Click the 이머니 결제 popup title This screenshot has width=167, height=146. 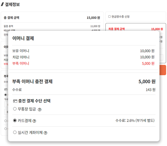(x=23, y=39)
